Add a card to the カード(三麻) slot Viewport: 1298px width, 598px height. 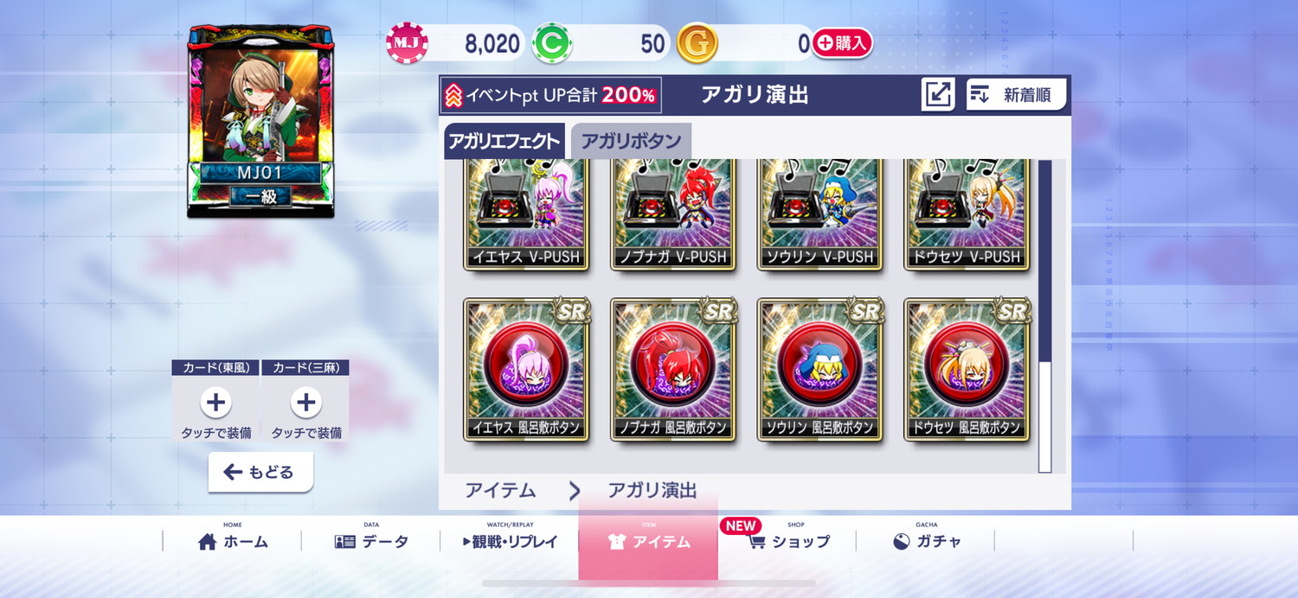point(305,402)
